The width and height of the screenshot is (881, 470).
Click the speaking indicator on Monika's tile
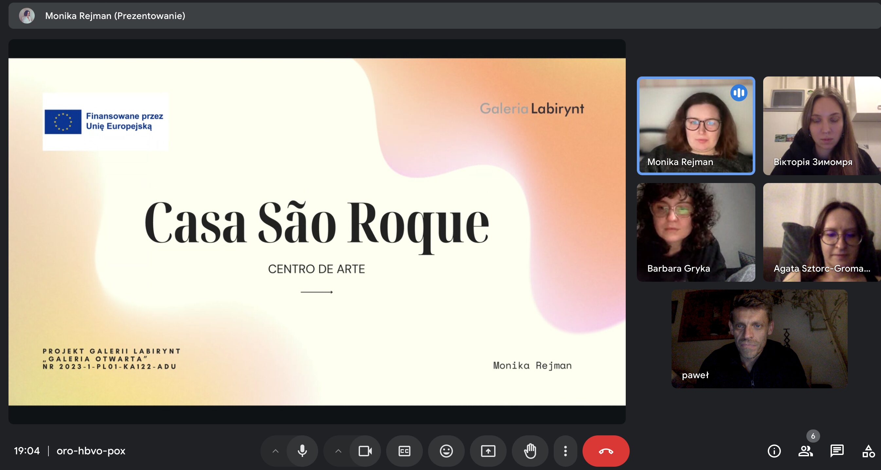click(739, 92)
